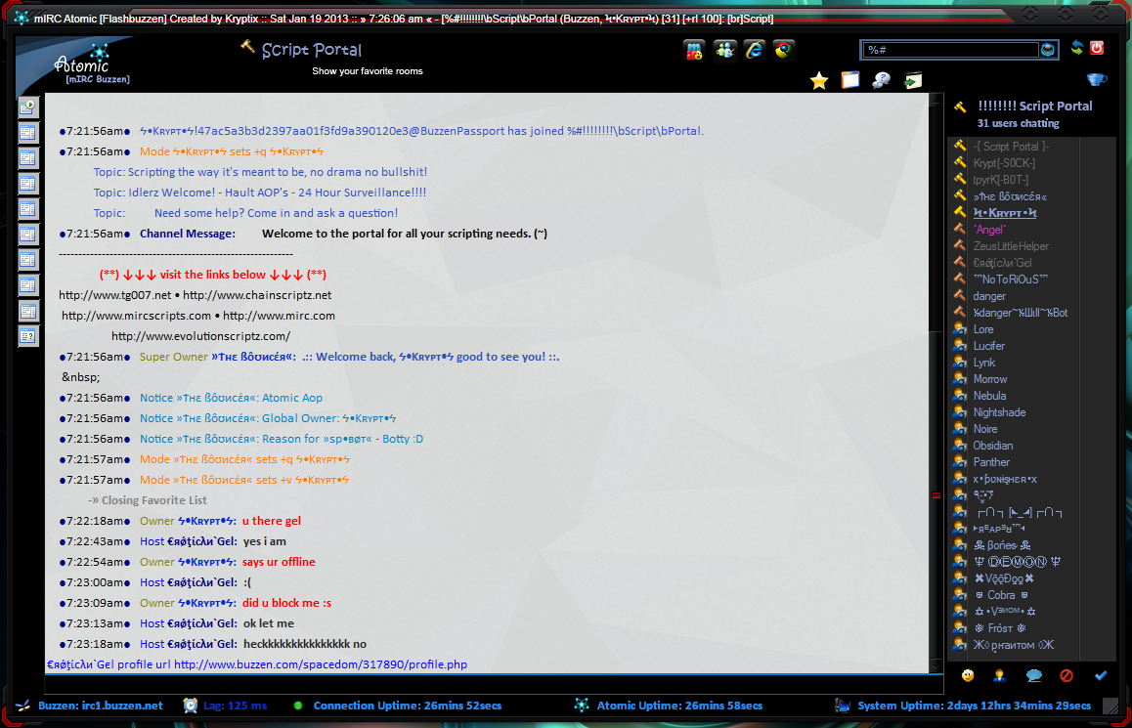The height and width of the screenshot is (728, 1132).
Task: Open the help question bubble icon
Action: click(x=882, y=80)
